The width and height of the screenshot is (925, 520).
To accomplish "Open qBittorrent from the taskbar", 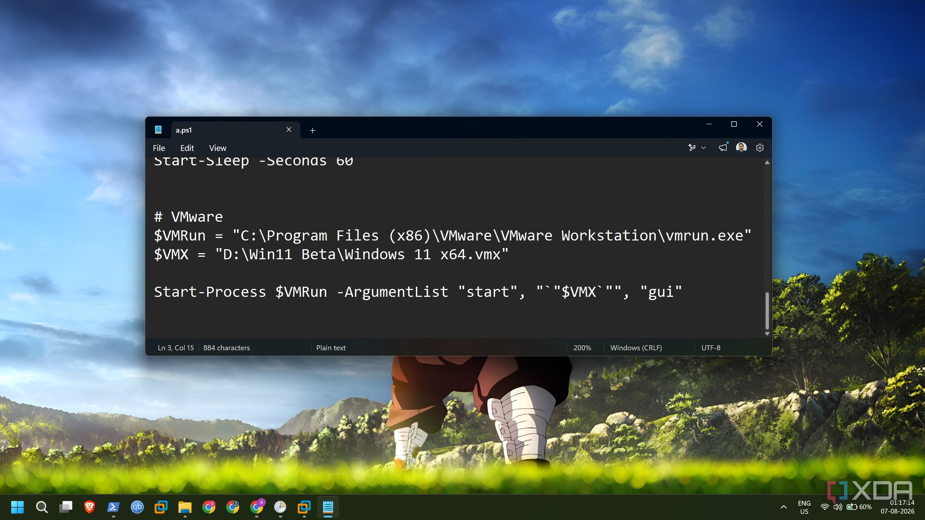I will pyautogui.click(x=137, y=507).
